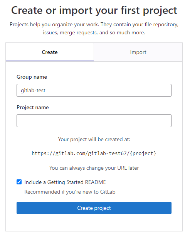The image size is (190, 238).
Task: Click the Include a Getting Started README label
Action: [65, 182]
